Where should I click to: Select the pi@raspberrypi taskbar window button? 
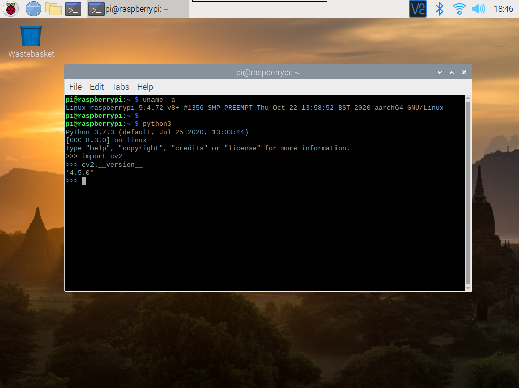click(137, 9)
